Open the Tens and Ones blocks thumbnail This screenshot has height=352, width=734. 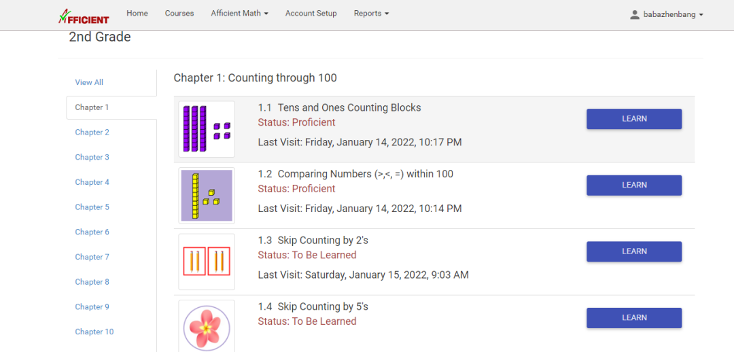coord(207,129)
